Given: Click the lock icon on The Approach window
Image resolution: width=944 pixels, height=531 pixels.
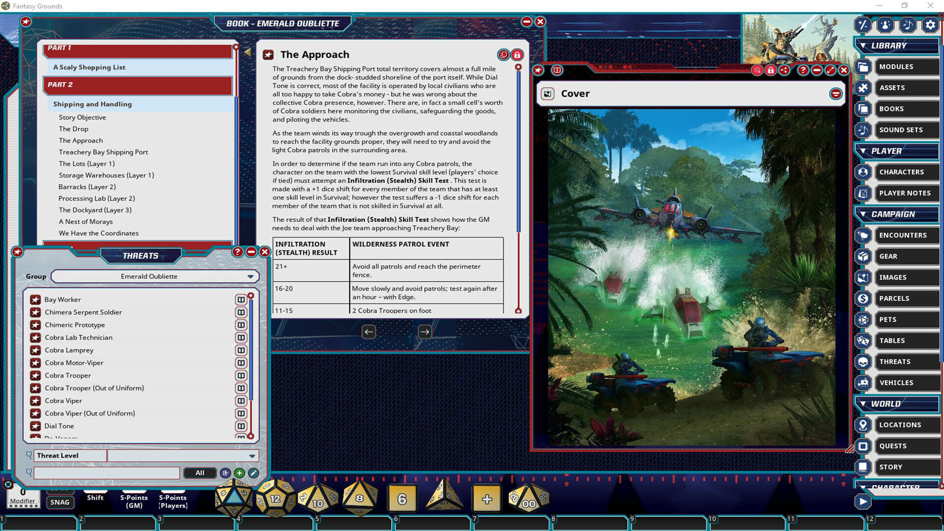Looking at the screenshot, I should 517,55.
